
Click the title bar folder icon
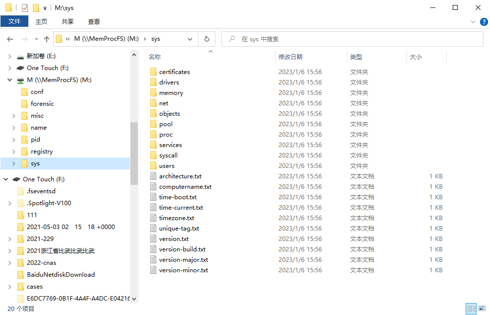(9, 8)
